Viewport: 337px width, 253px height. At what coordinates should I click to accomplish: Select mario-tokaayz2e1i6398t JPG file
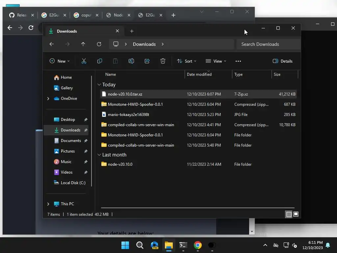198,114
